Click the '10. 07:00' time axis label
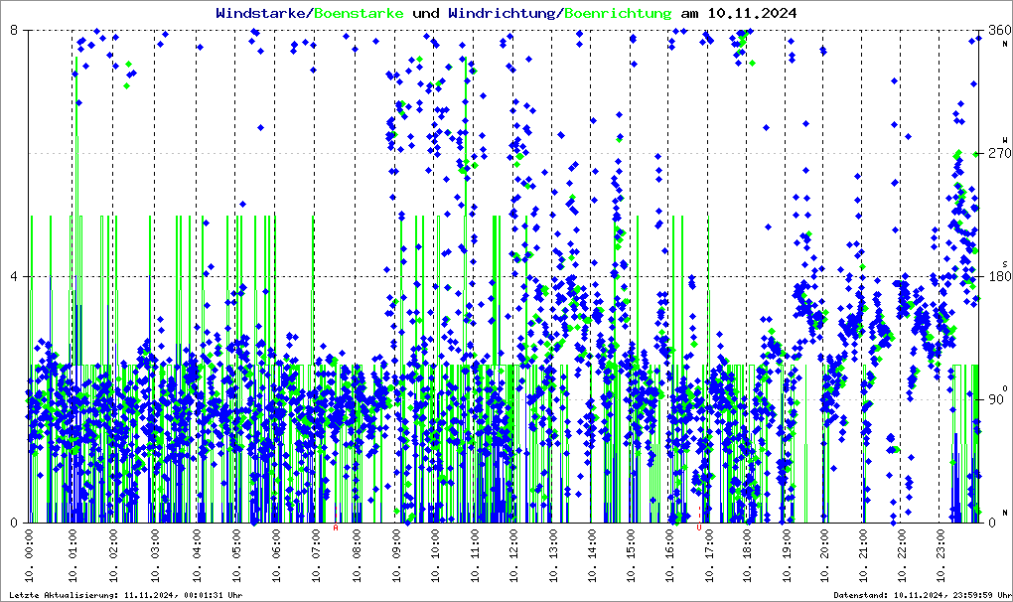Screen dimensions: 1013x602 tap(316, 555)
